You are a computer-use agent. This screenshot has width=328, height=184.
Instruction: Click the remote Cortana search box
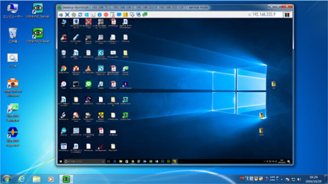(84, 162)
